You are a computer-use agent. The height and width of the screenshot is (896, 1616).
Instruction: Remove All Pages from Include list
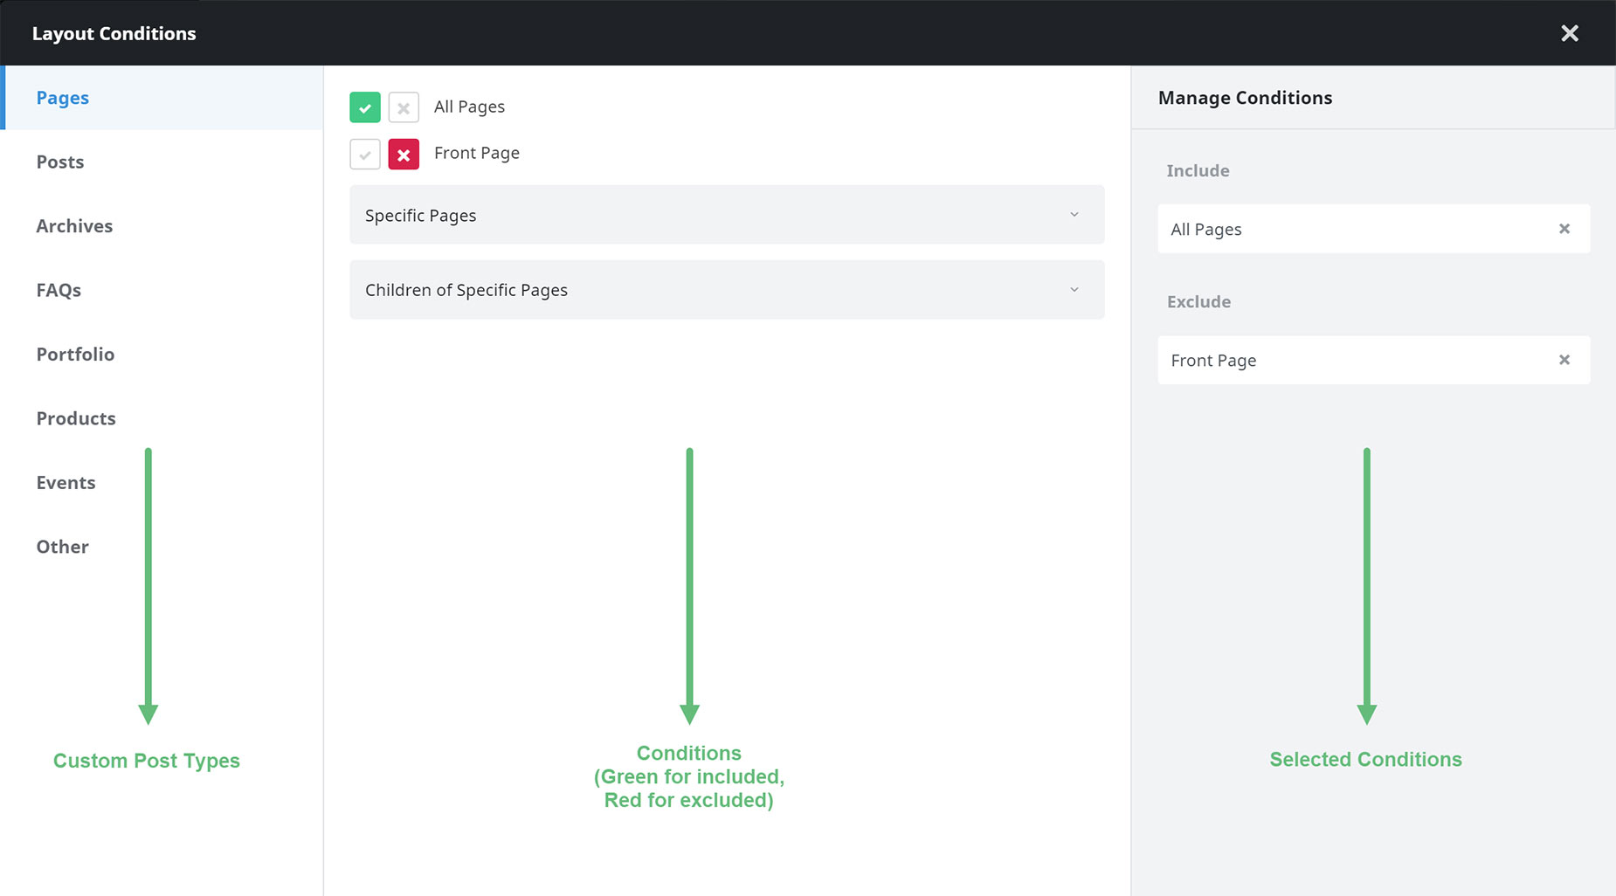(x=1564, y=229)
